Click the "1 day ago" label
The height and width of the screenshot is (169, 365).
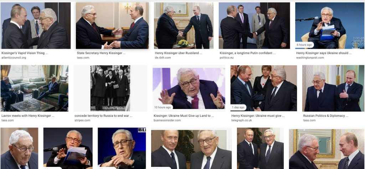click(238, 107)
